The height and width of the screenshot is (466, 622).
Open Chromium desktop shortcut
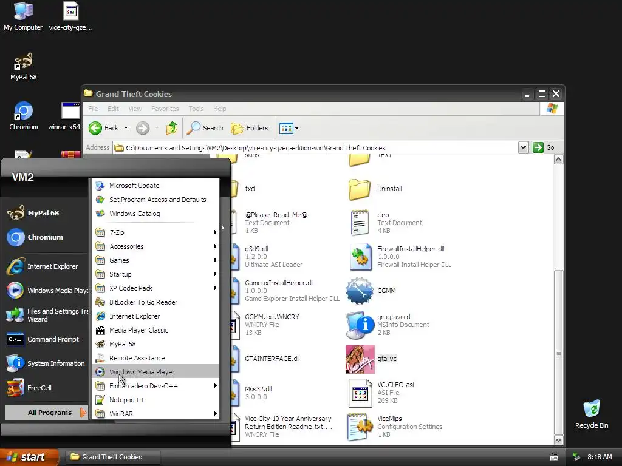point(24,116)
